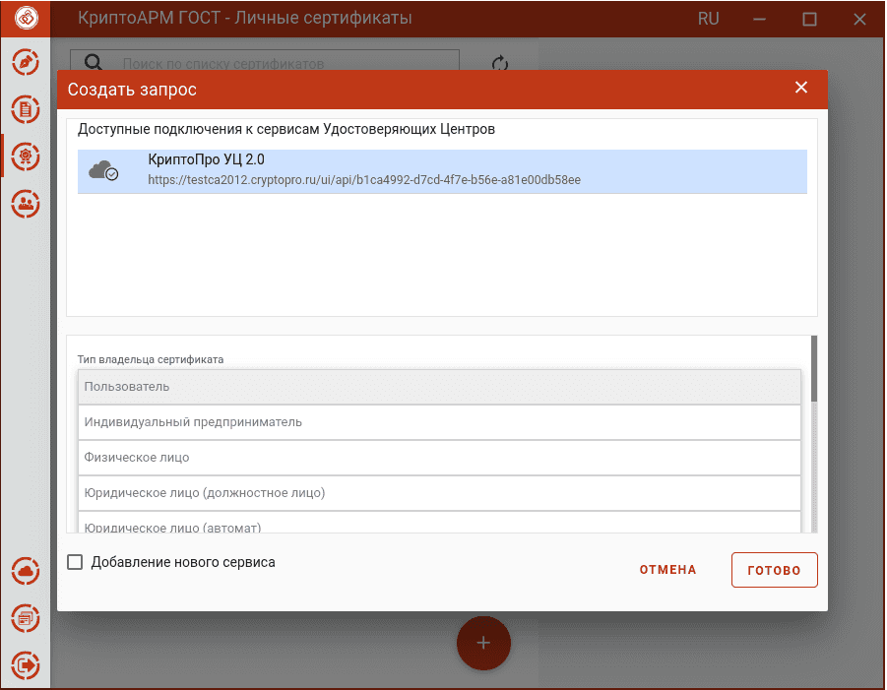Click the search magnifier icon
Image resolution: width=887 pixels, height=690 pixels.
[x=94, y=62]
